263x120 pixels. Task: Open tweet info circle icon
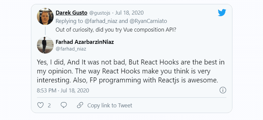point(223,90)
